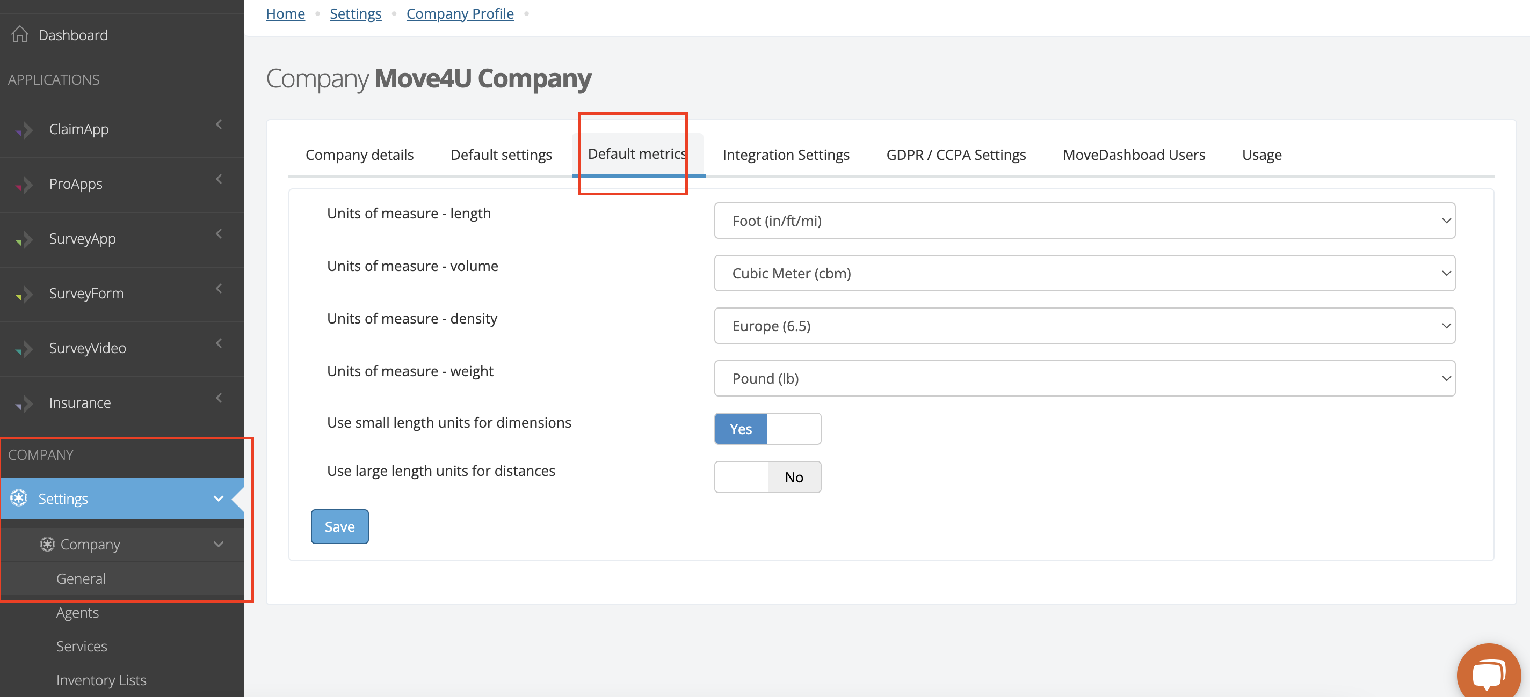Open MoveDashboad Users tab
Screen dimensions: 1530x697
[1134, 155]
